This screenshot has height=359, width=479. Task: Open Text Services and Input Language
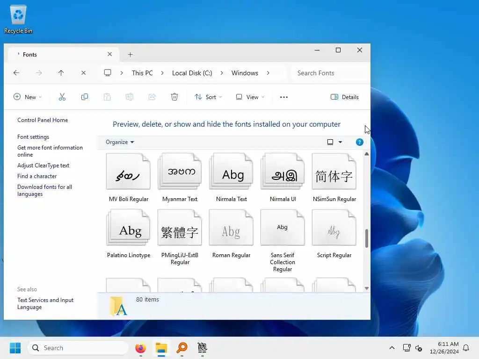45,303
